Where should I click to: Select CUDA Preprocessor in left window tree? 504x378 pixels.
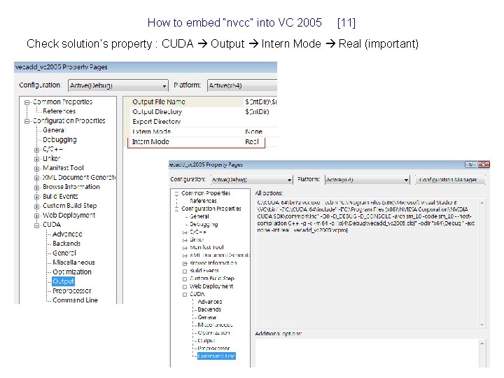click(72, 291)
